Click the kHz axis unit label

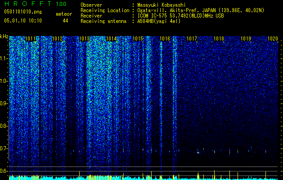[x=4, y=36]
